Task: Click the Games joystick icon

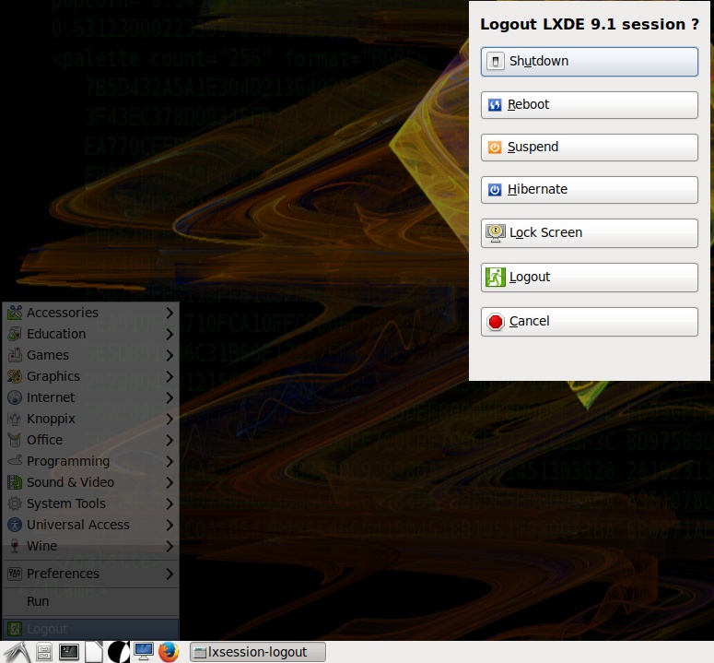Action: point(15,355)
